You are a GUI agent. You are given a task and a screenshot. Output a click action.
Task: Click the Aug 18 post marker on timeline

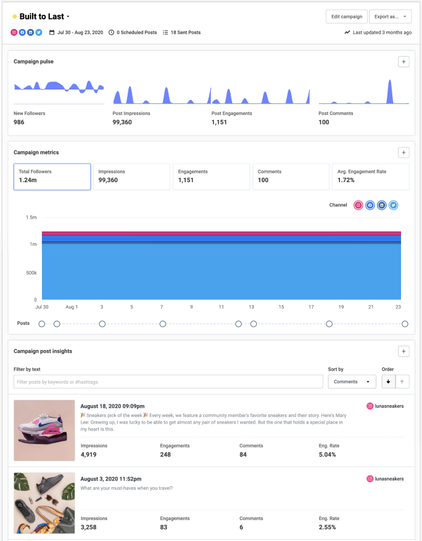coord(329,324)
